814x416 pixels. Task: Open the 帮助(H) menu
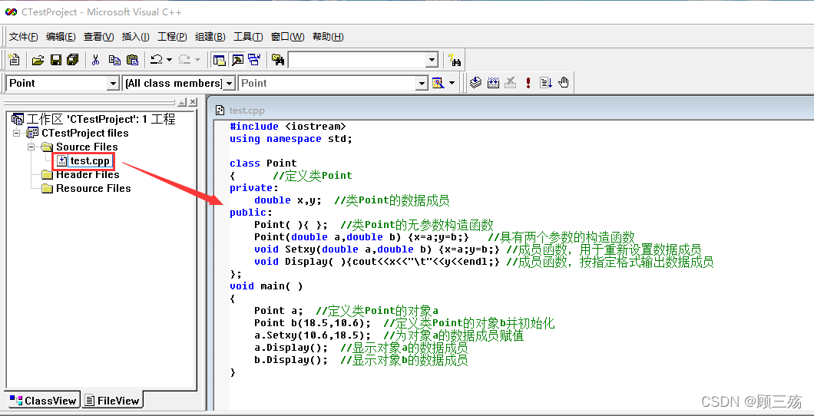(328, 37)
